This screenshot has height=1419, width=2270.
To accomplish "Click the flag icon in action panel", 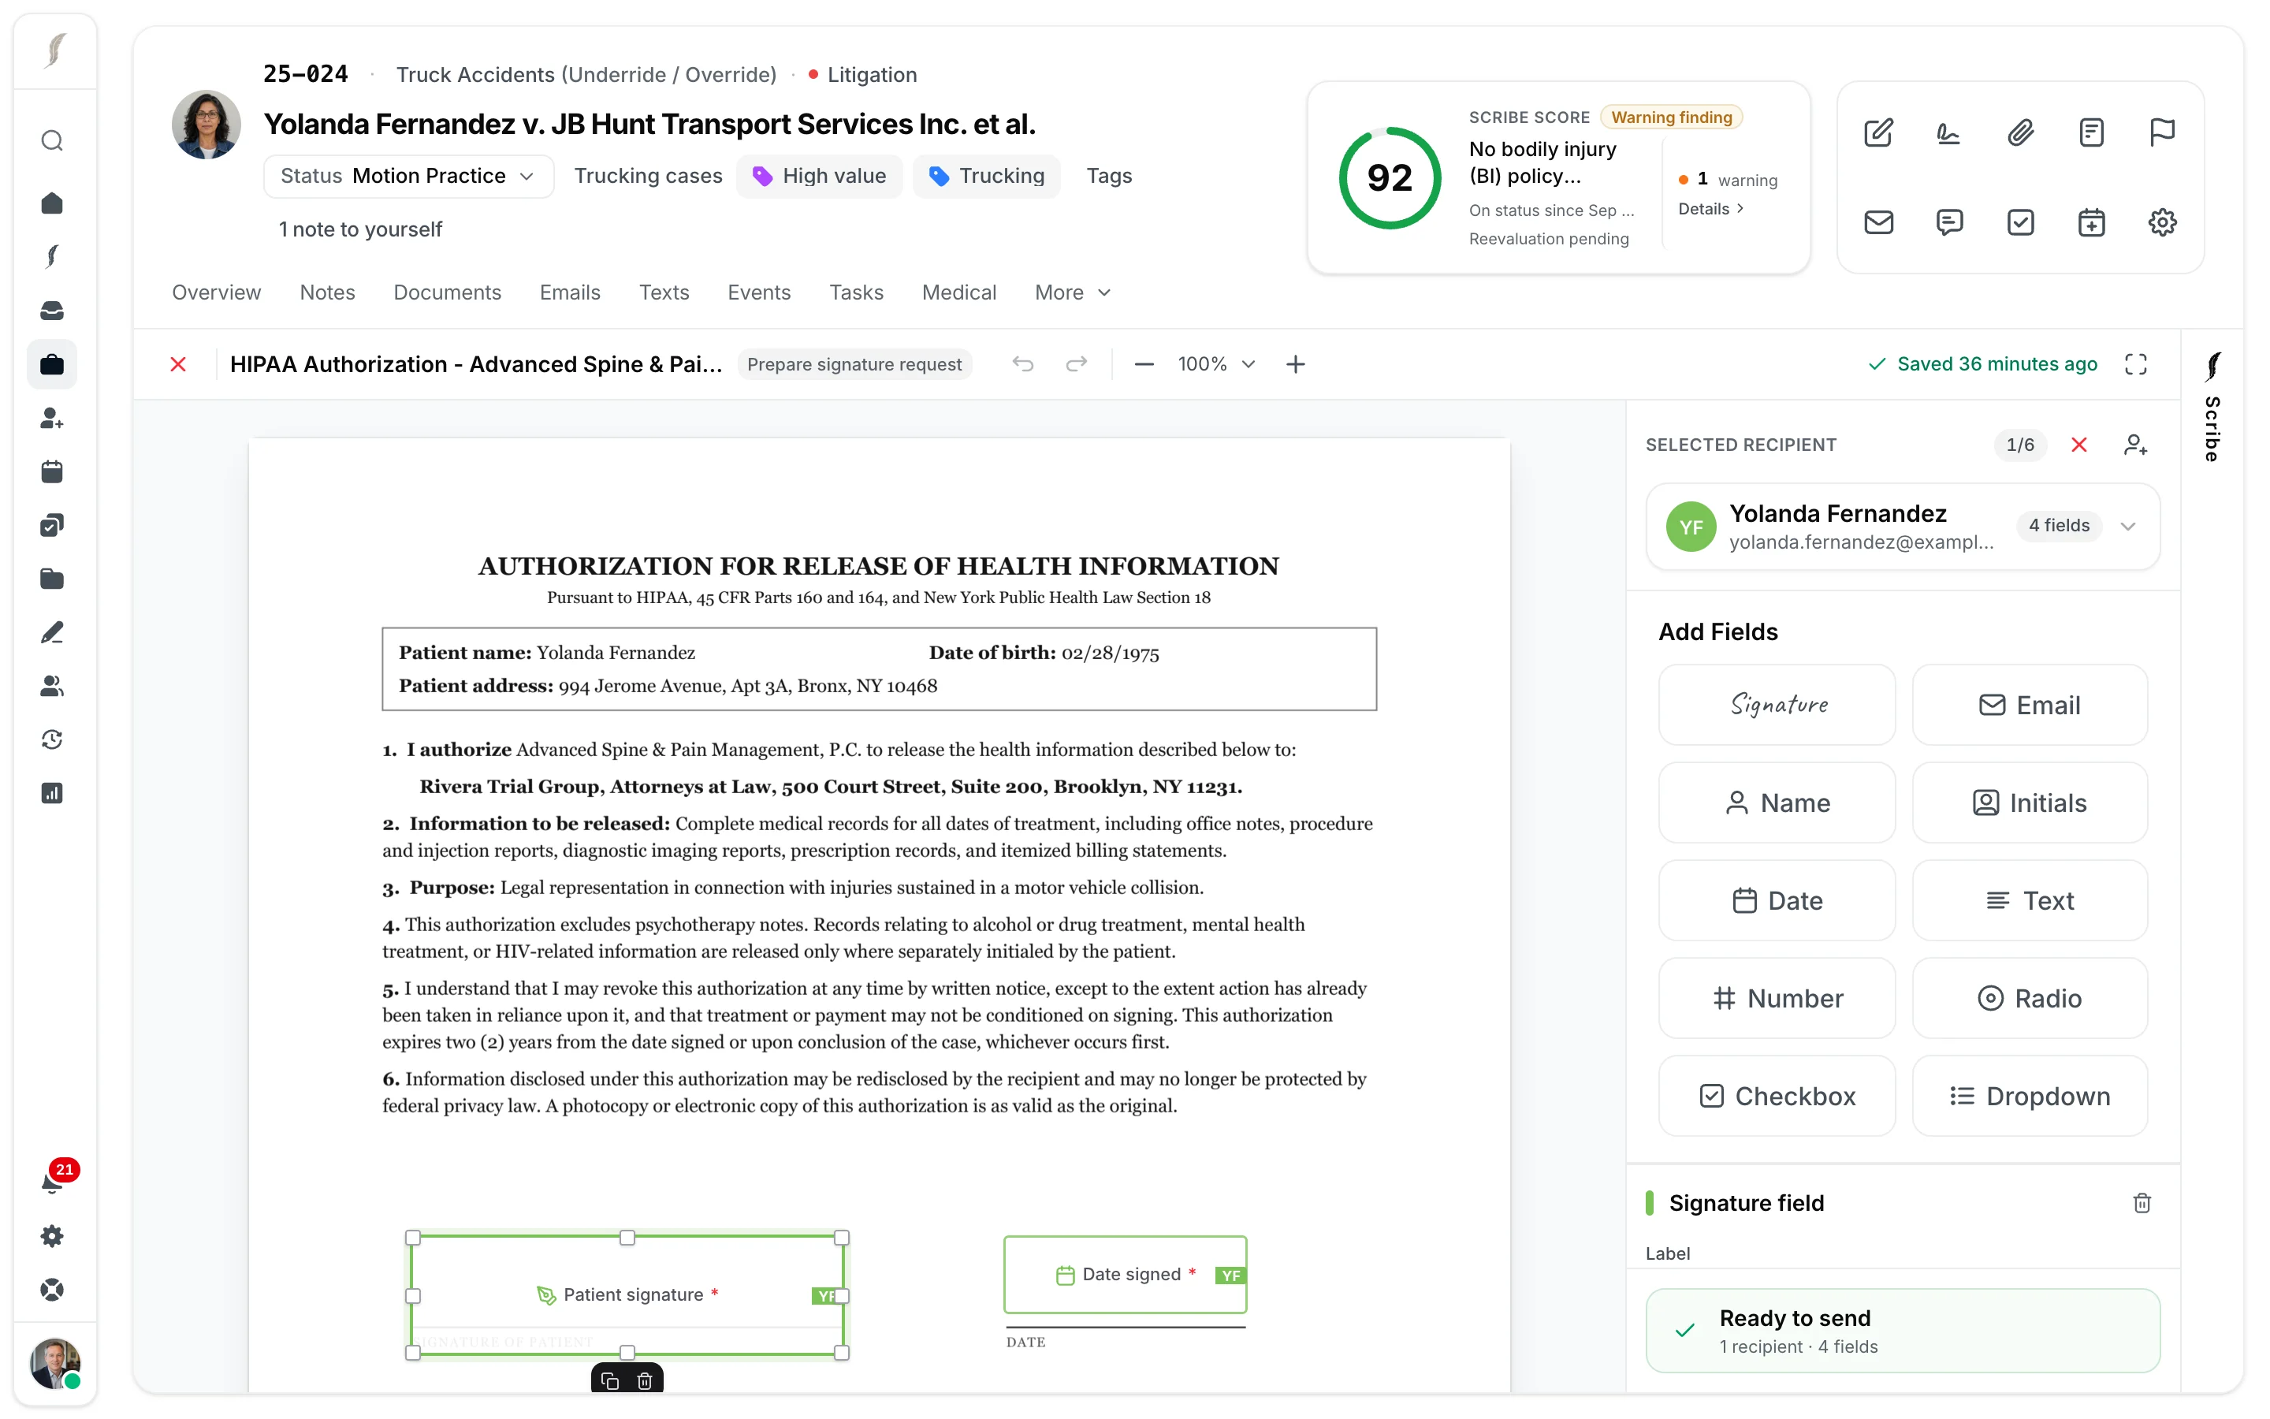I will point(2162,132).
